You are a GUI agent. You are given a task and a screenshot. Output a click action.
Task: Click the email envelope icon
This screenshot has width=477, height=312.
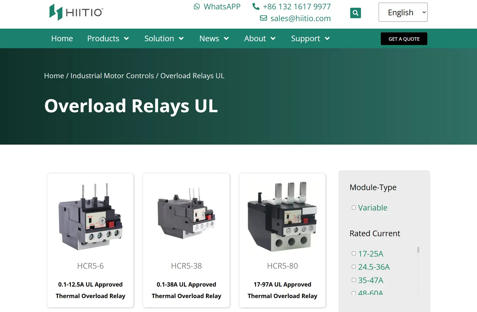tap(263, 18)
